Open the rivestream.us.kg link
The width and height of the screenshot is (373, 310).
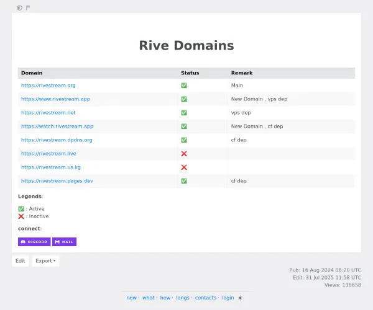[50, 167]
